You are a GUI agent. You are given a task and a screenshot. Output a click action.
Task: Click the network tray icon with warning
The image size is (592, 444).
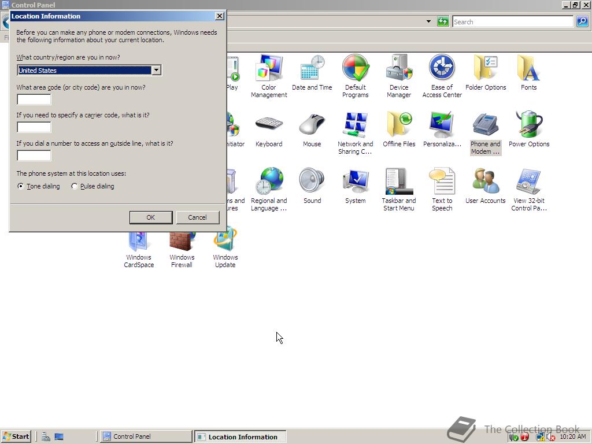click(x=541, y=437)
